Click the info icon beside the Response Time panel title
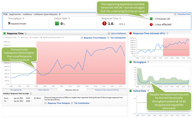 pyautogui.click(x=26, y=33)
